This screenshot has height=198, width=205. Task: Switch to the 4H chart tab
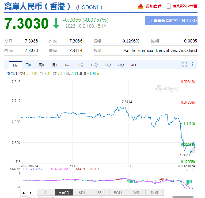click(133, 65)
